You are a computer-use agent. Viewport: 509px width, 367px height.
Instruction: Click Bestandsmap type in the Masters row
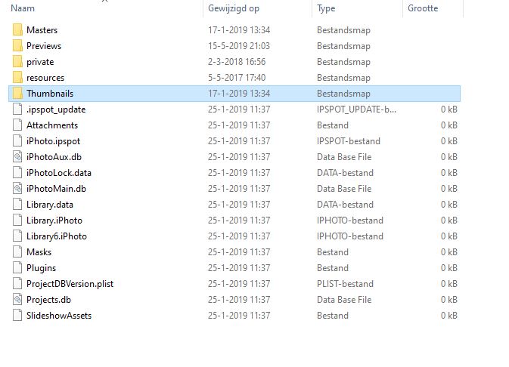344,30
